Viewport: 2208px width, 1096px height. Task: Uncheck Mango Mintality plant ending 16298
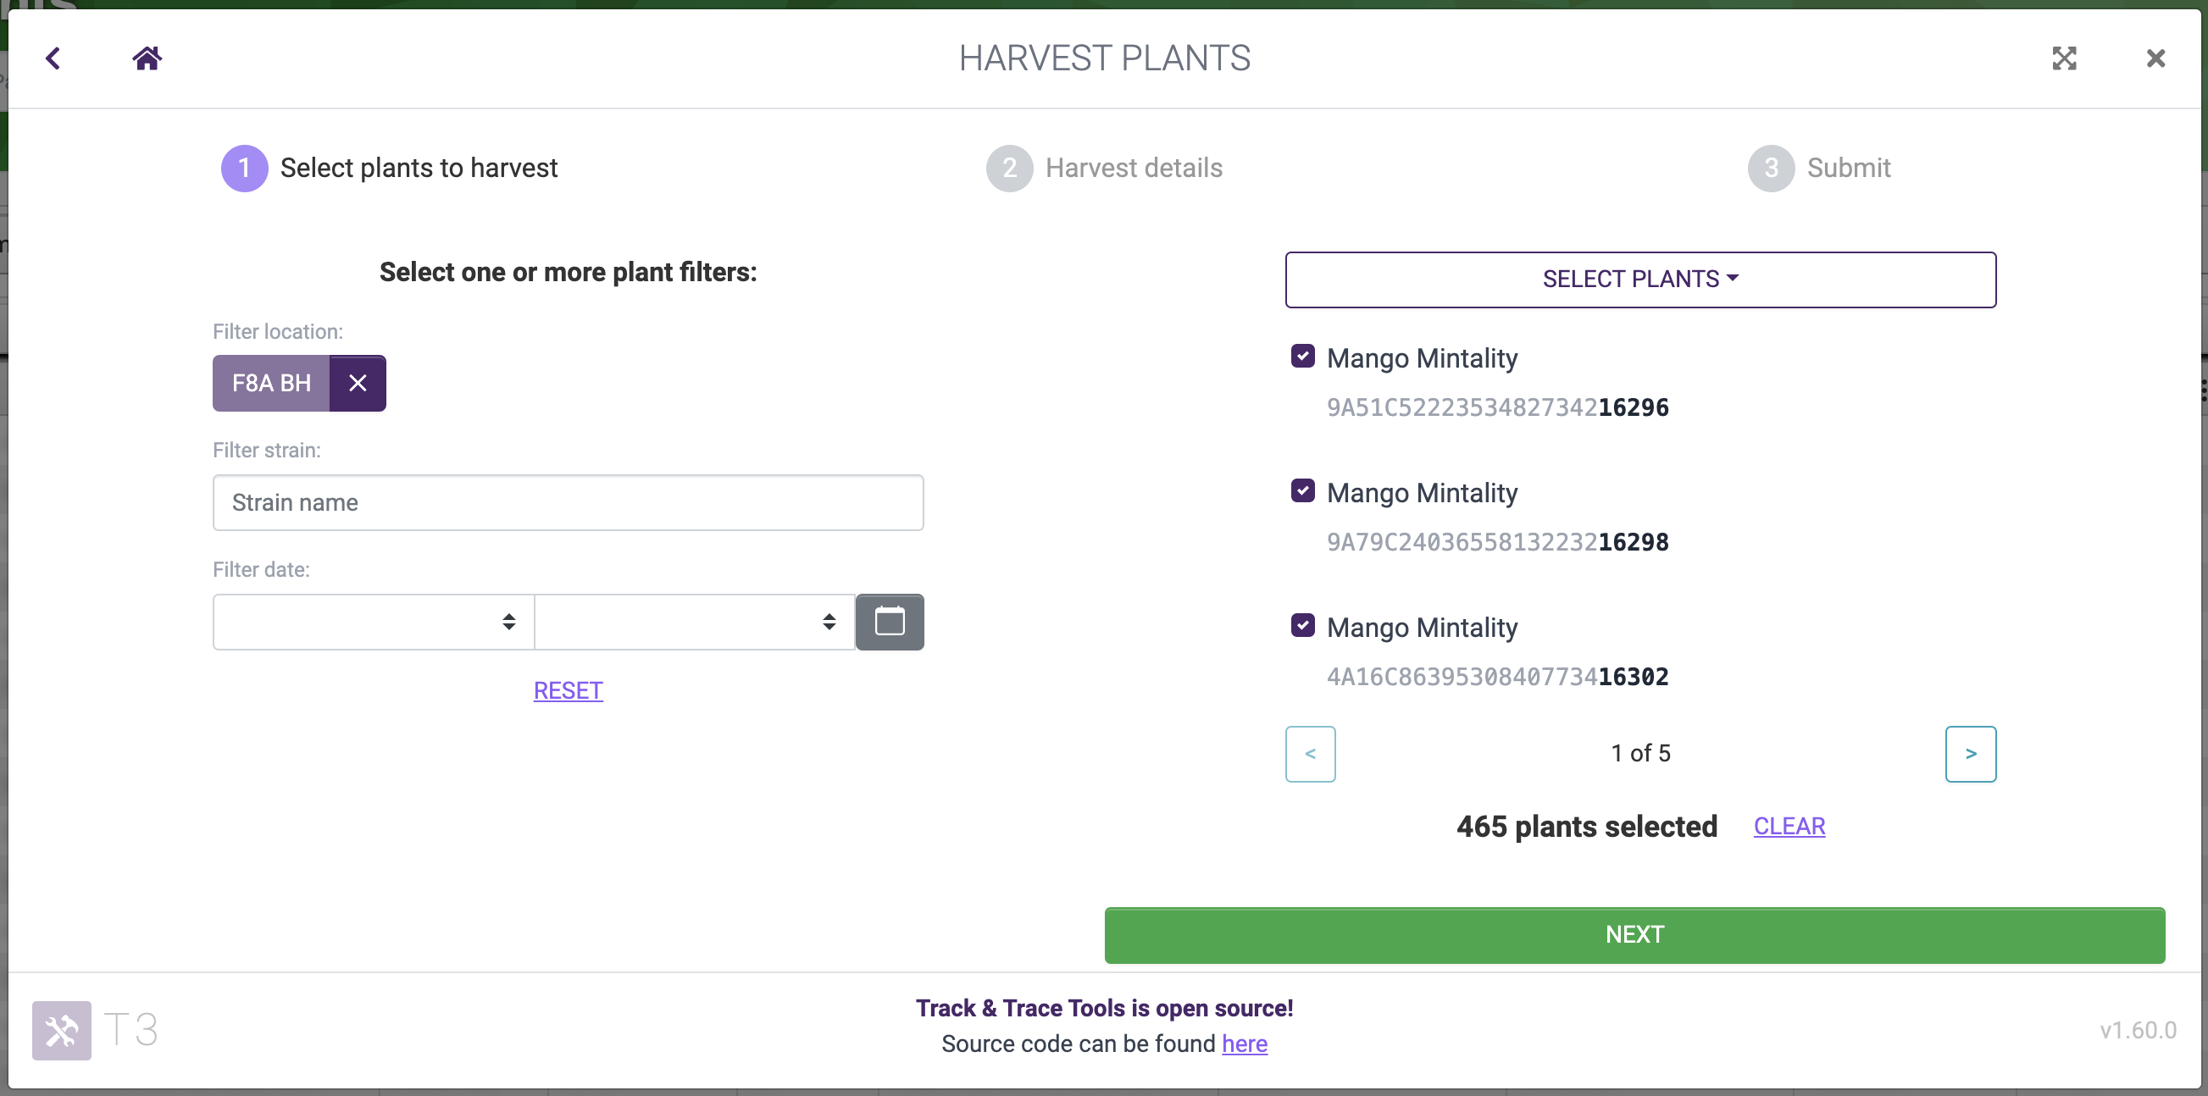point(1302,491)
